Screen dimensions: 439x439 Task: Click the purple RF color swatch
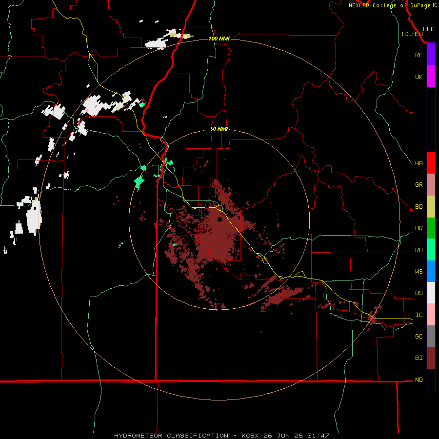tap(431, 55)
